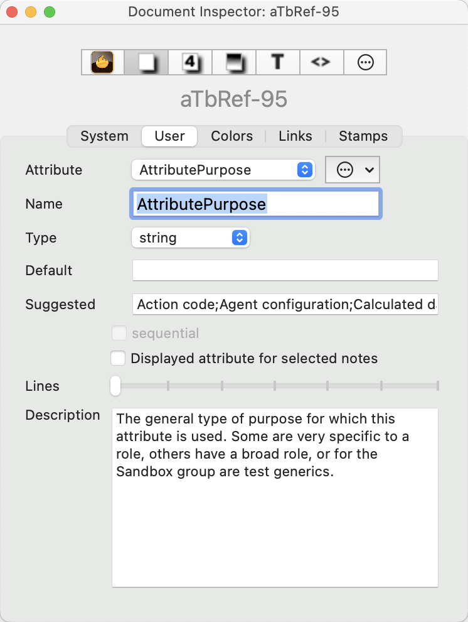
Task: Open the Links tab
Action: [x=295, y=136]
